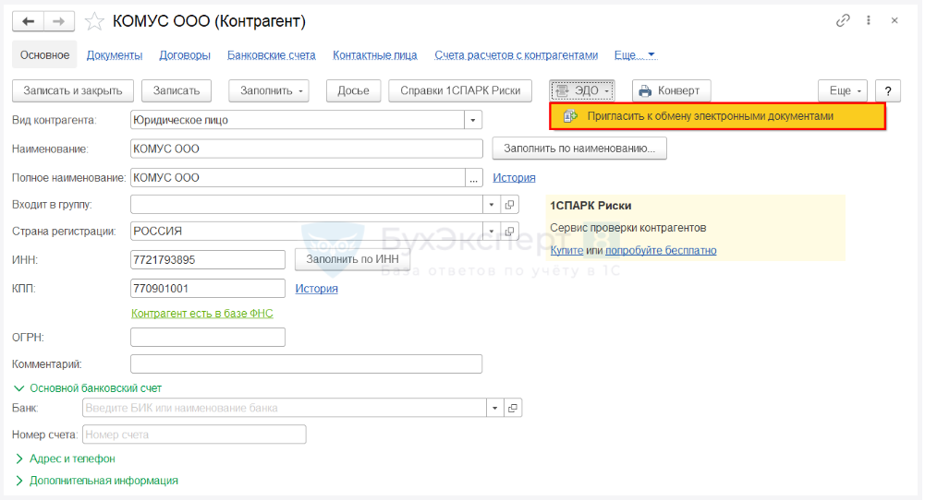Image resolution: width=925 pixels, height=500 pixels.
Task: Add КОМУС ООО to favorites with star
Action: [94, 22]
